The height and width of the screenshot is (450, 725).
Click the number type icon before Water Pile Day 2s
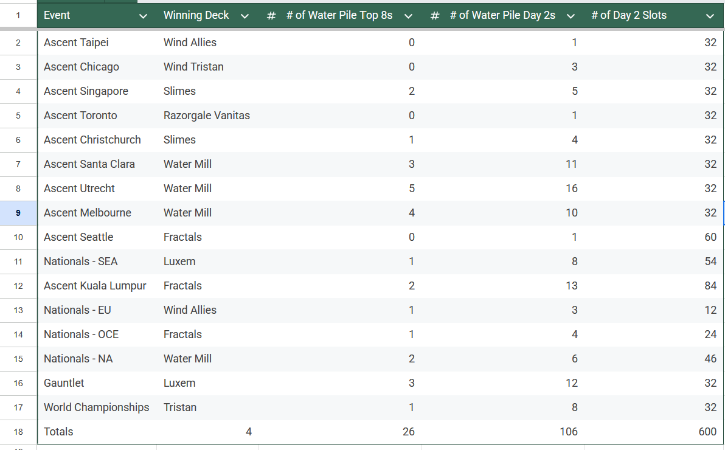[435, 16]
